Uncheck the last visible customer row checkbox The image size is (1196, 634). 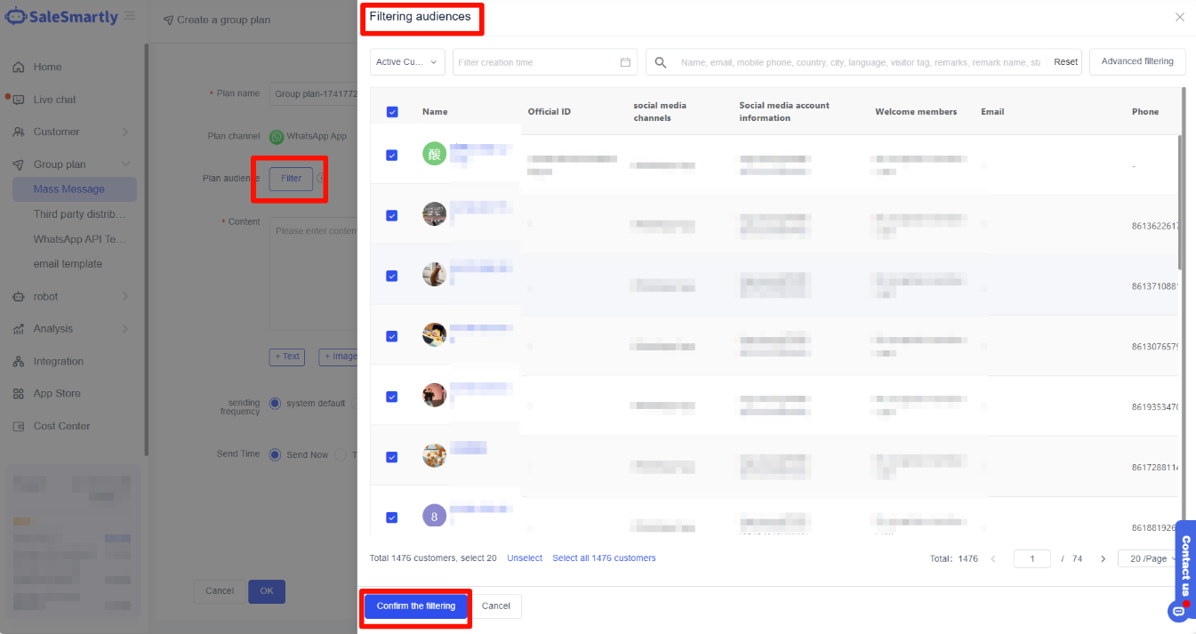[392, 518]
